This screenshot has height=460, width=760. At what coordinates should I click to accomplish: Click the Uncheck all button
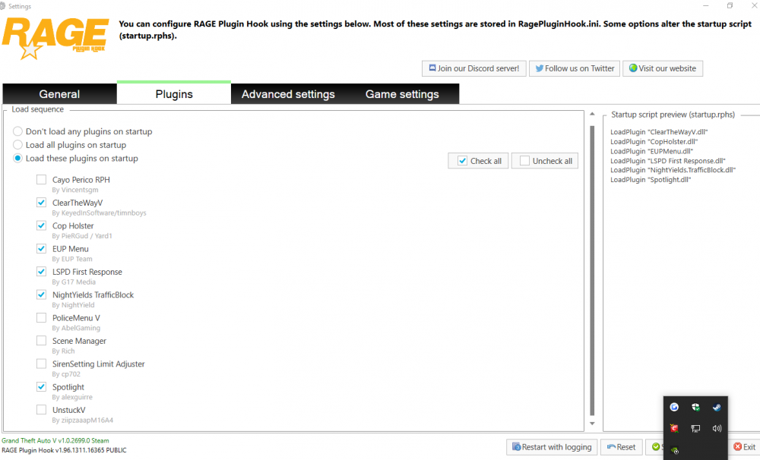(545, 161)
